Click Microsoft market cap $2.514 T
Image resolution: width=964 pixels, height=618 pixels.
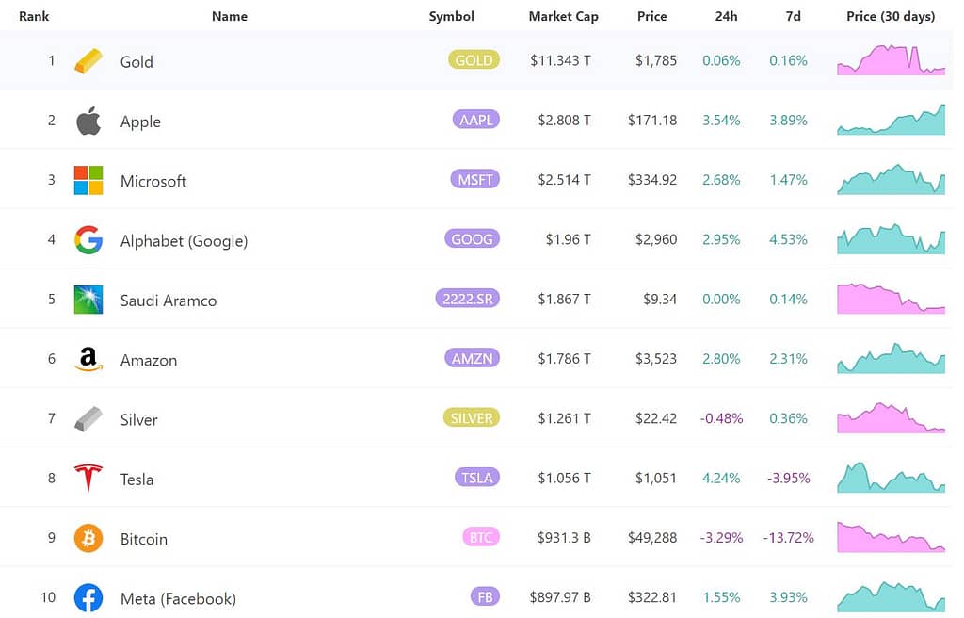point(565,180)
